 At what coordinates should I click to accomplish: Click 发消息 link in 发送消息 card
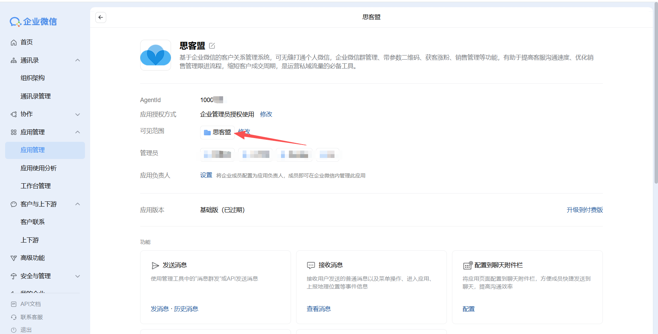[160, 309]
